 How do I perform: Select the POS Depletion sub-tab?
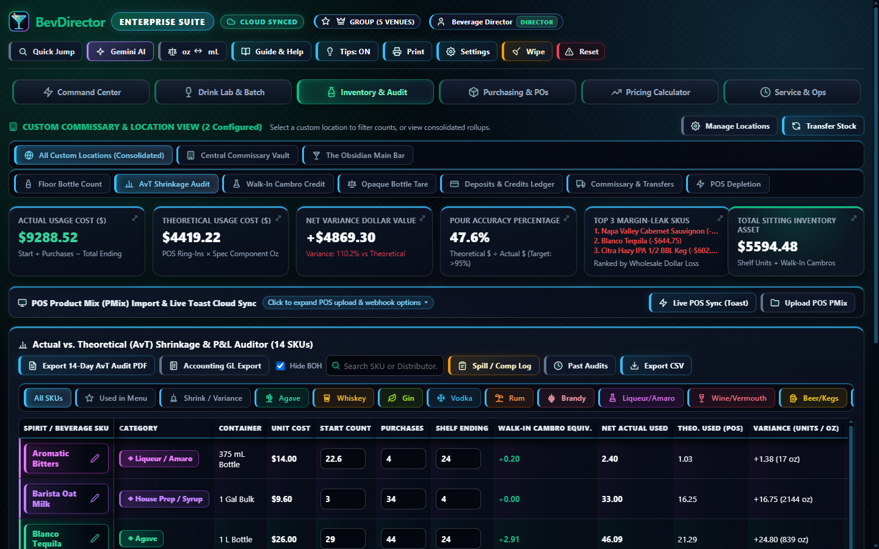pos(728,184)
